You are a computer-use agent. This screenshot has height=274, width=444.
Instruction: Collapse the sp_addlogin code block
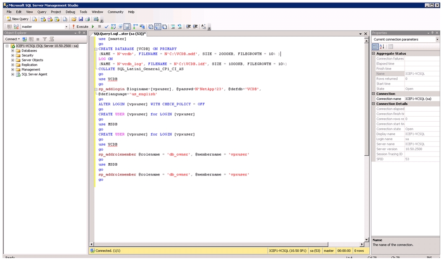tap(96, 89)
